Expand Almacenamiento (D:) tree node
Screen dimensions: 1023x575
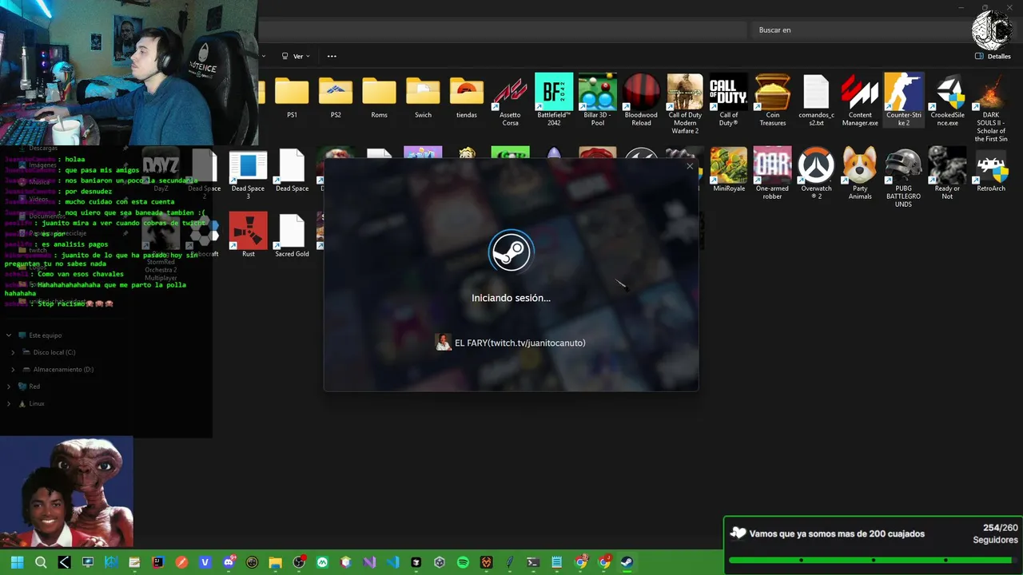tap(13, 370)
